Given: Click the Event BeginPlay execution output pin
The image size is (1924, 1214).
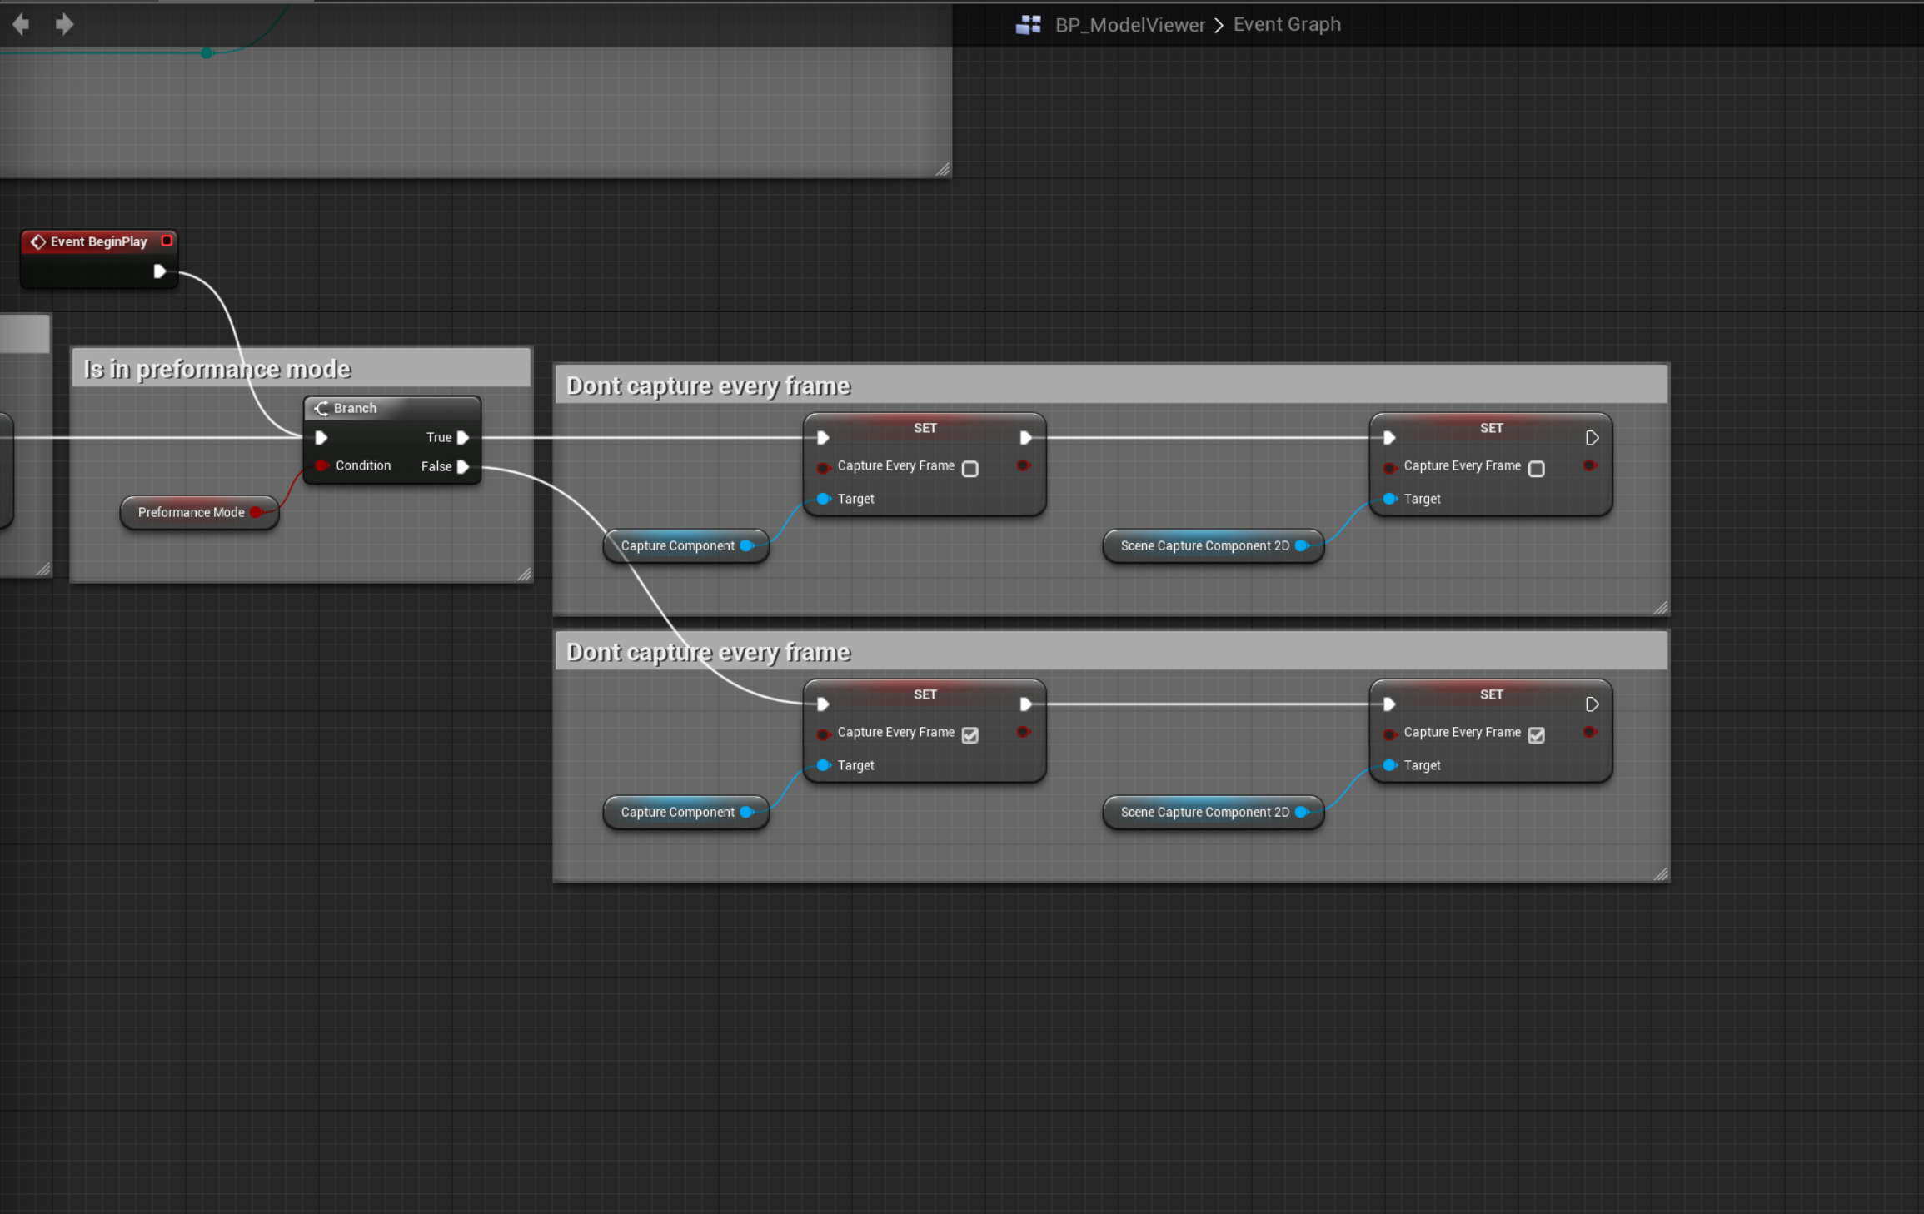Looking at the screenshot, I should tap(159, 271).
